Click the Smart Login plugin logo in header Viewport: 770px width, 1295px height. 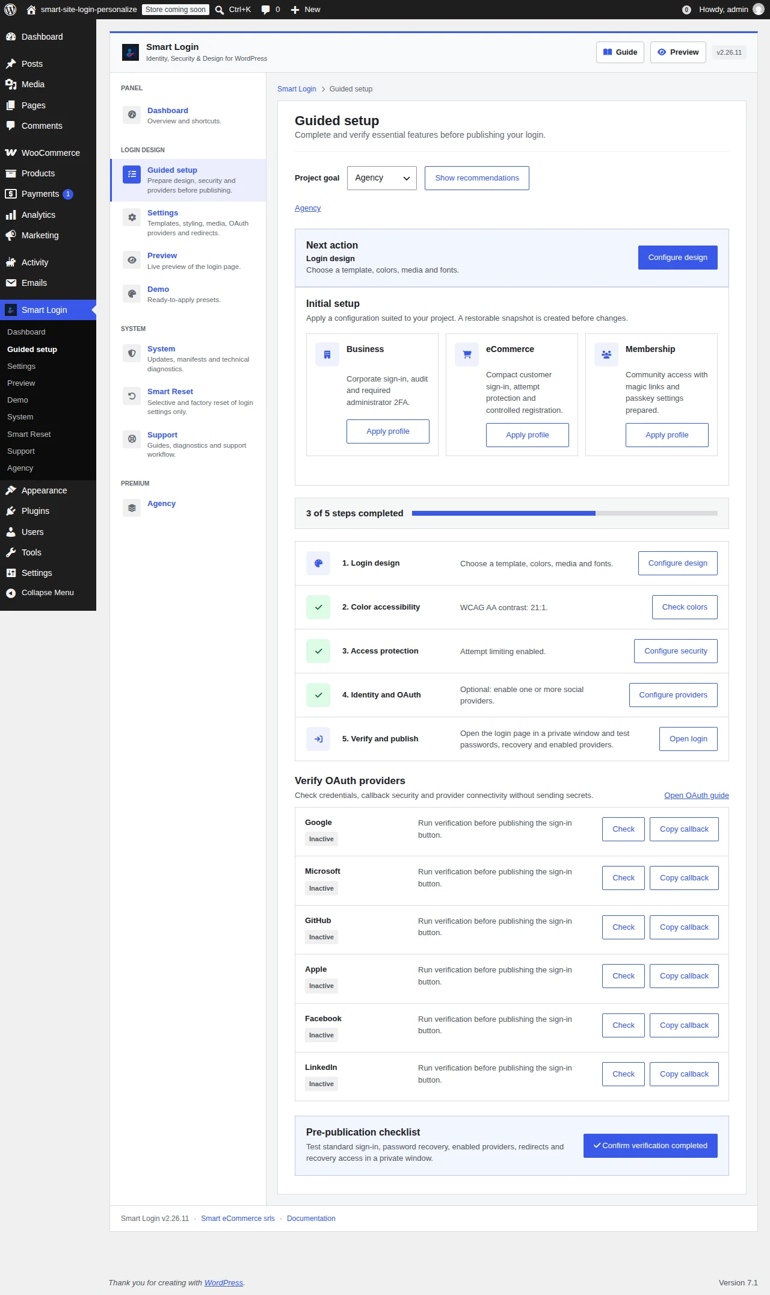coord(131,52)
